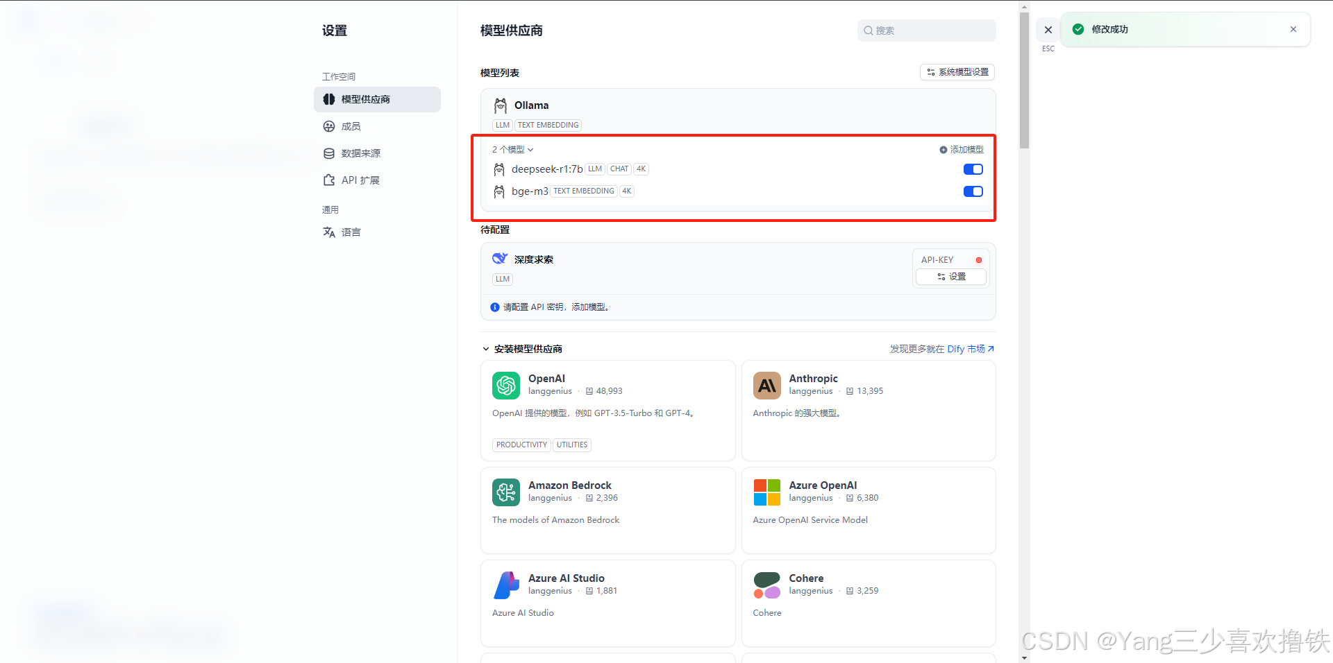Image resolution: width=1333 pixels, height=663 pixels.
Task: Click the TEXT EMBEDDING tag under Ollama
Action: 548,126
